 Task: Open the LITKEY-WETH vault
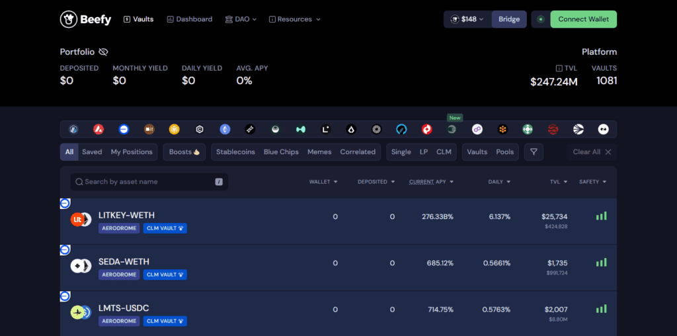tap(338, 221)
